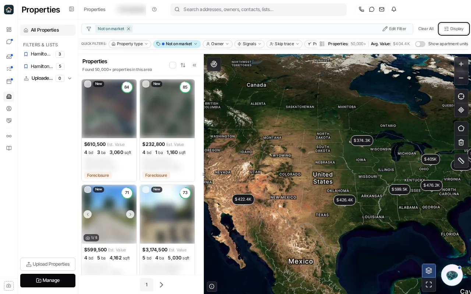Screen dimensions: 471x294
Task: Expand the Uploaded list chevron in sidebar
Action: tap(70, 78)
